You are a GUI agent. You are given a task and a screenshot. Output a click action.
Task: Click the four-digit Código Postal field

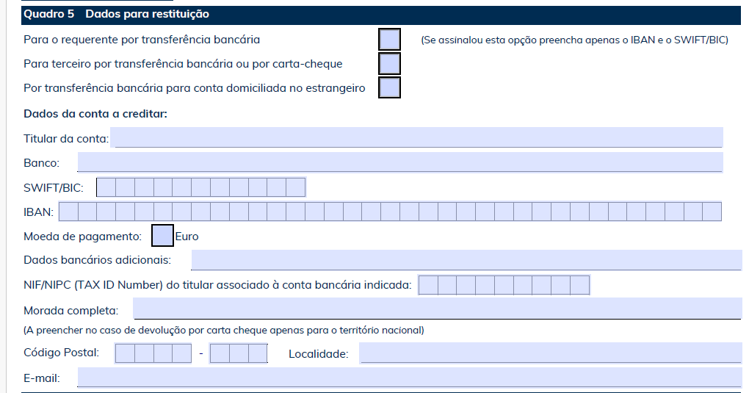153,353
